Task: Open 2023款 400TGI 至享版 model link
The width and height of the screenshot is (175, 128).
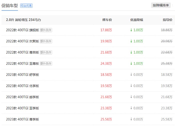Action: pyautogui.click(x=22, y=108)
